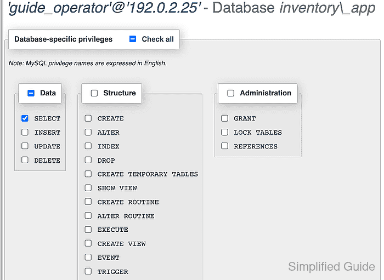Enable the CREATE VIEW checkbox
Image resolution: width=384 pixels, height=280 pixels.
pyautogui.click(x=88, y=244)
